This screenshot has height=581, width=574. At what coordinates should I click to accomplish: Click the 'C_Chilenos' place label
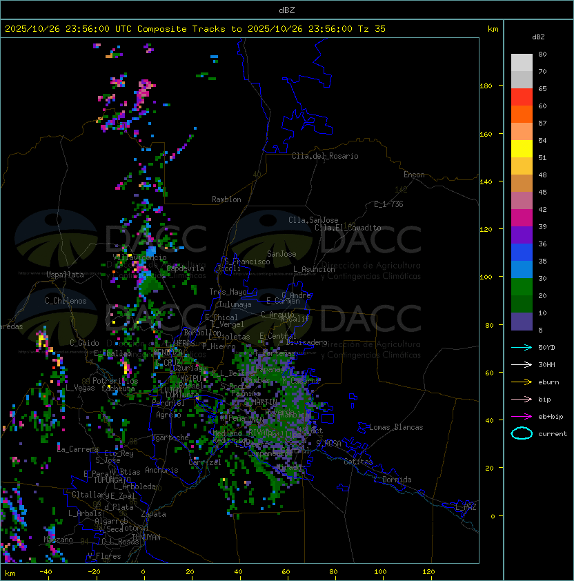[x=66, y=301]
